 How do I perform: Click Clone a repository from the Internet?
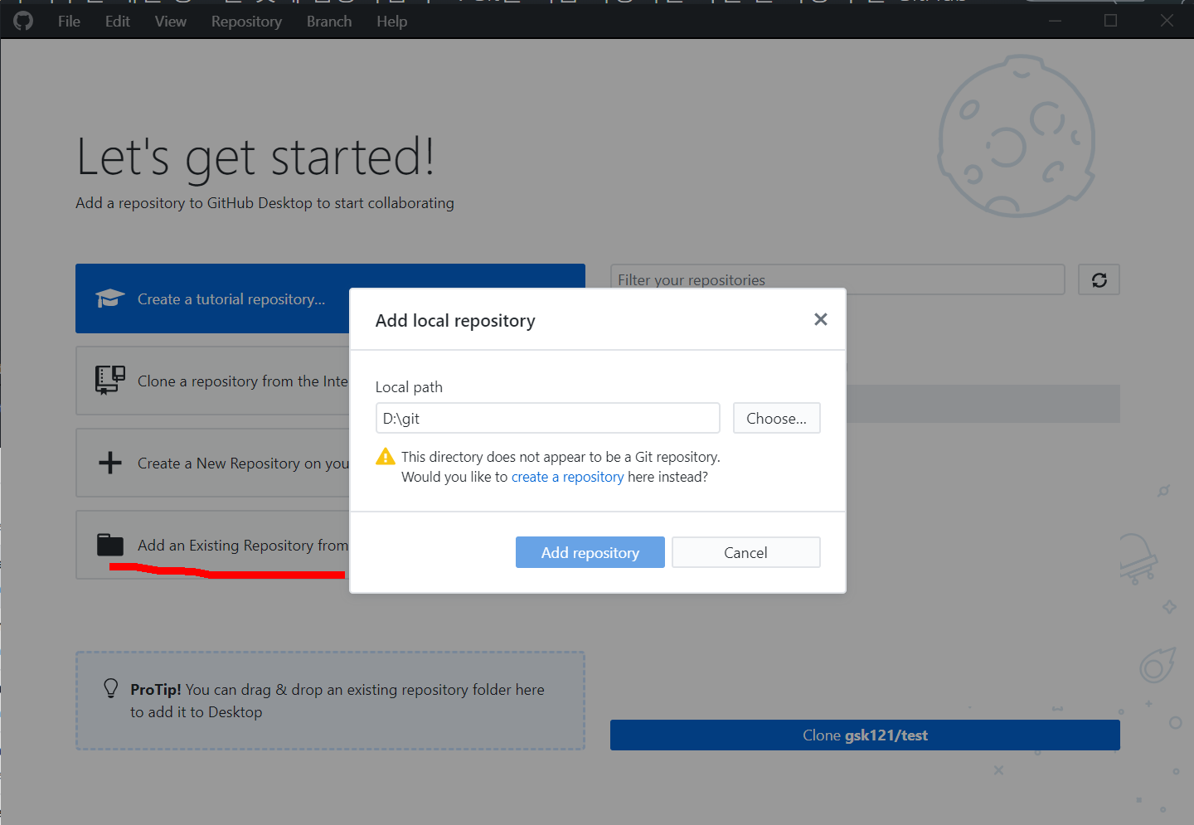click(212, 381)
